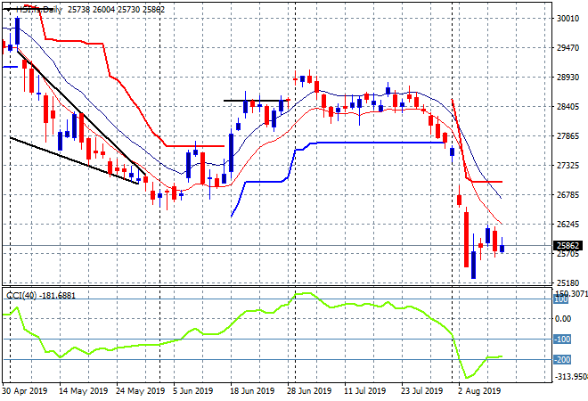Click the '23 Jul 2019' date label
Screen dimensions: 588x401
(422, 391)
